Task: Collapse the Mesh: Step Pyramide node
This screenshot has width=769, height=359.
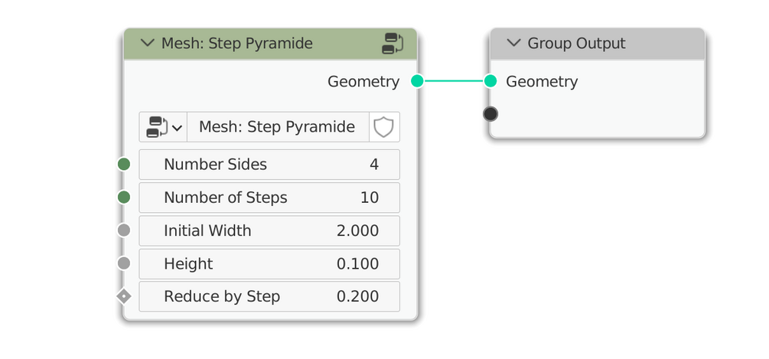Action: pyautogui.click(x=148, y=44)
